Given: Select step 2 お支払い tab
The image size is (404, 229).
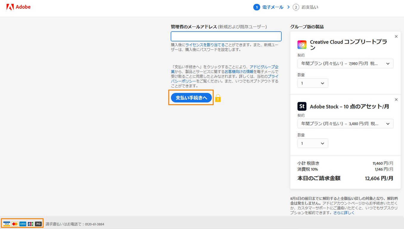Looking at the screenshot, I should [305, 7].
